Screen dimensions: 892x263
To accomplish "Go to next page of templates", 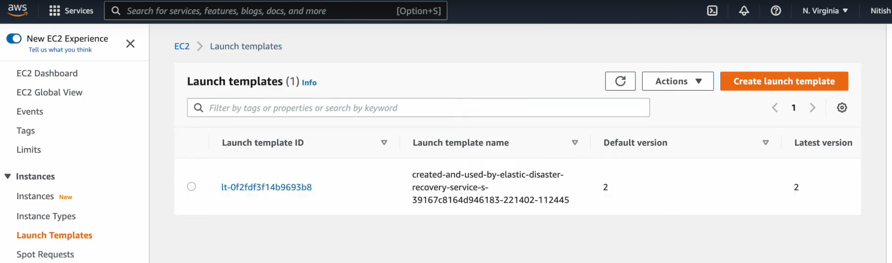I will pos(812,108).
